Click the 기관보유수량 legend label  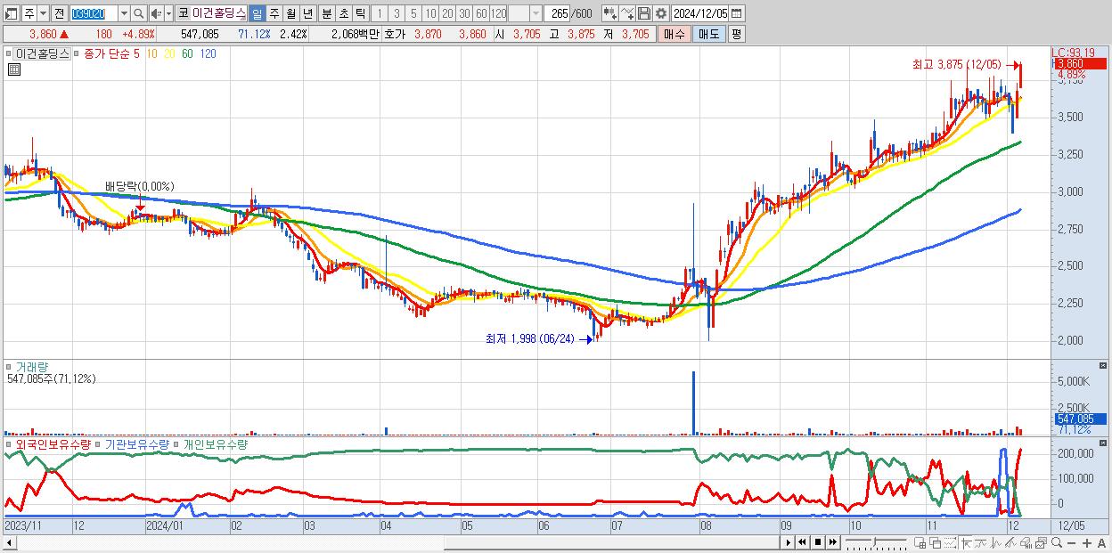(136, 443)
